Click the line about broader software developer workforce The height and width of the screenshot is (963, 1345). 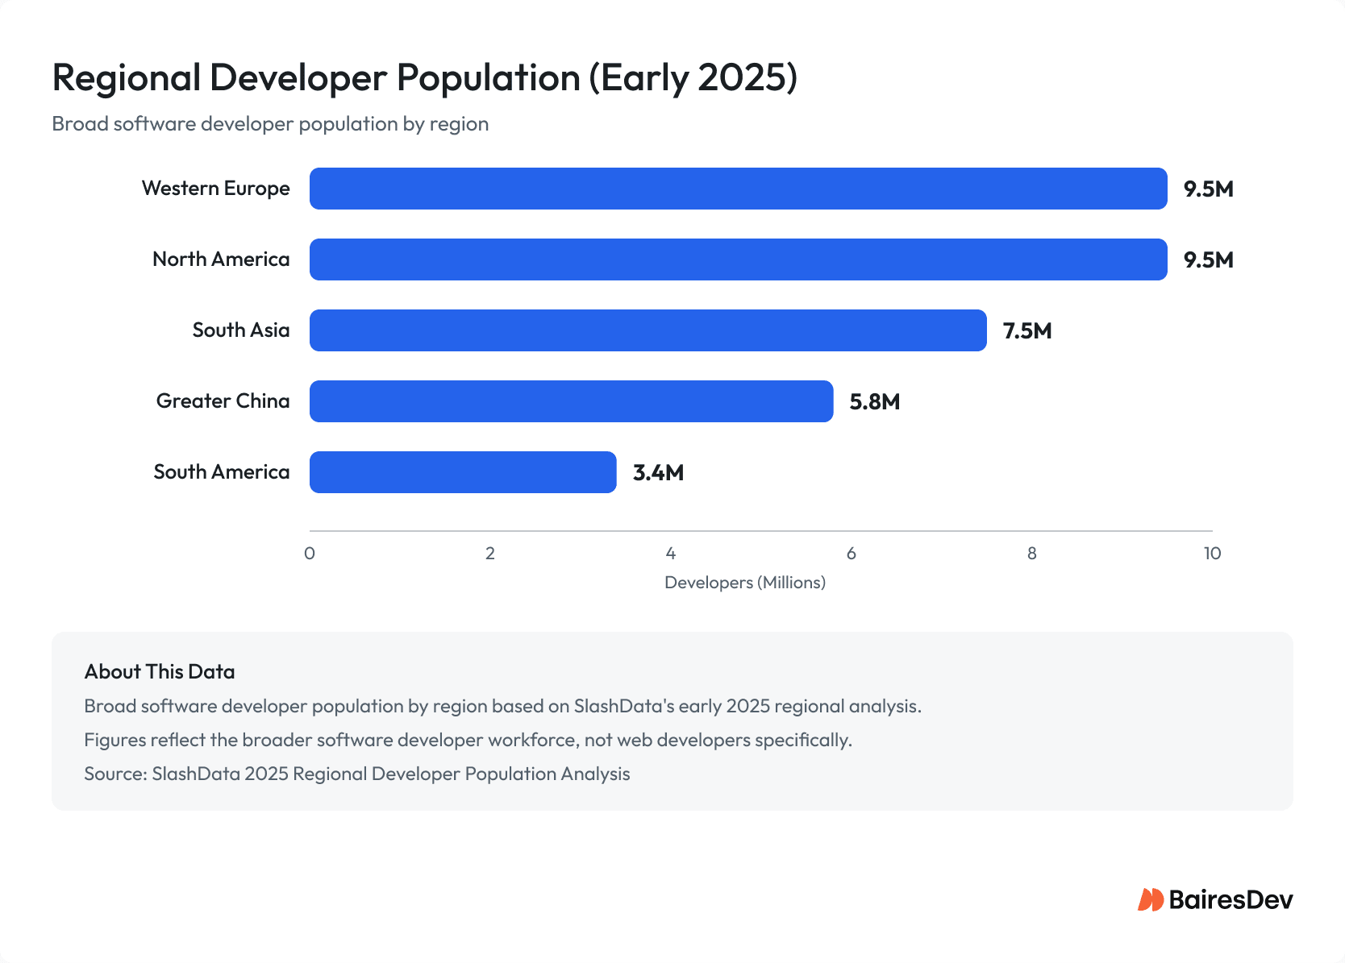tap(468, 740)
